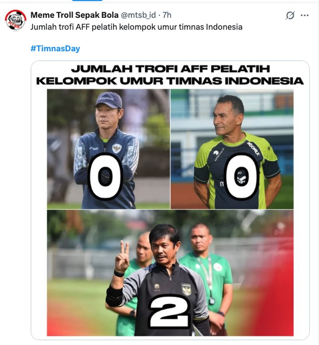Open the three-dot more options menu
This screenshot has height=345, width=319.
point(304,16)
